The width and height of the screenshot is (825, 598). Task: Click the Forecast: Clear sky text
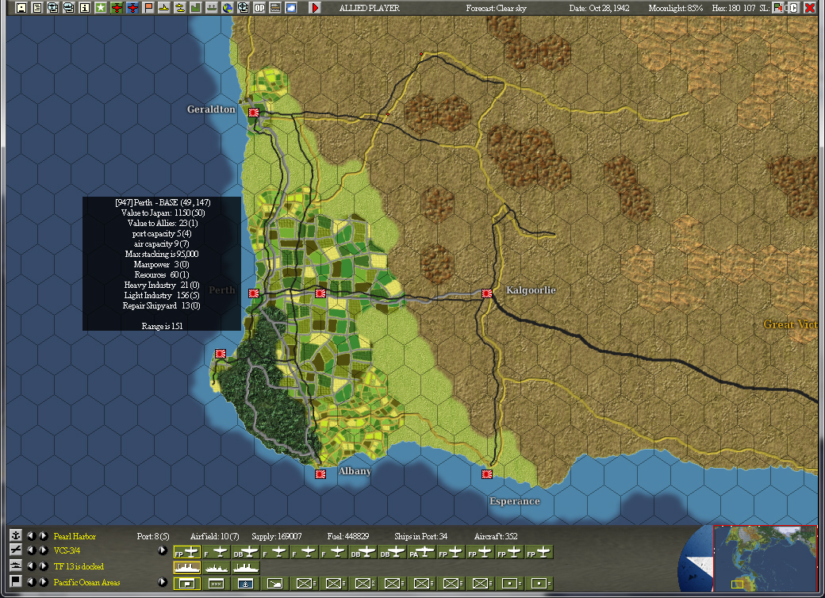point(496,8)
